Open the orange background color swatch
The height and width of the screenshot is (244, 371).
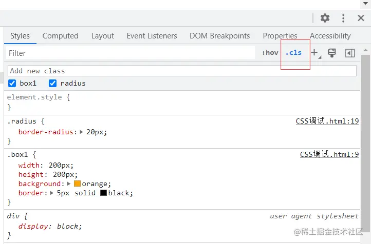coord(77,184)
